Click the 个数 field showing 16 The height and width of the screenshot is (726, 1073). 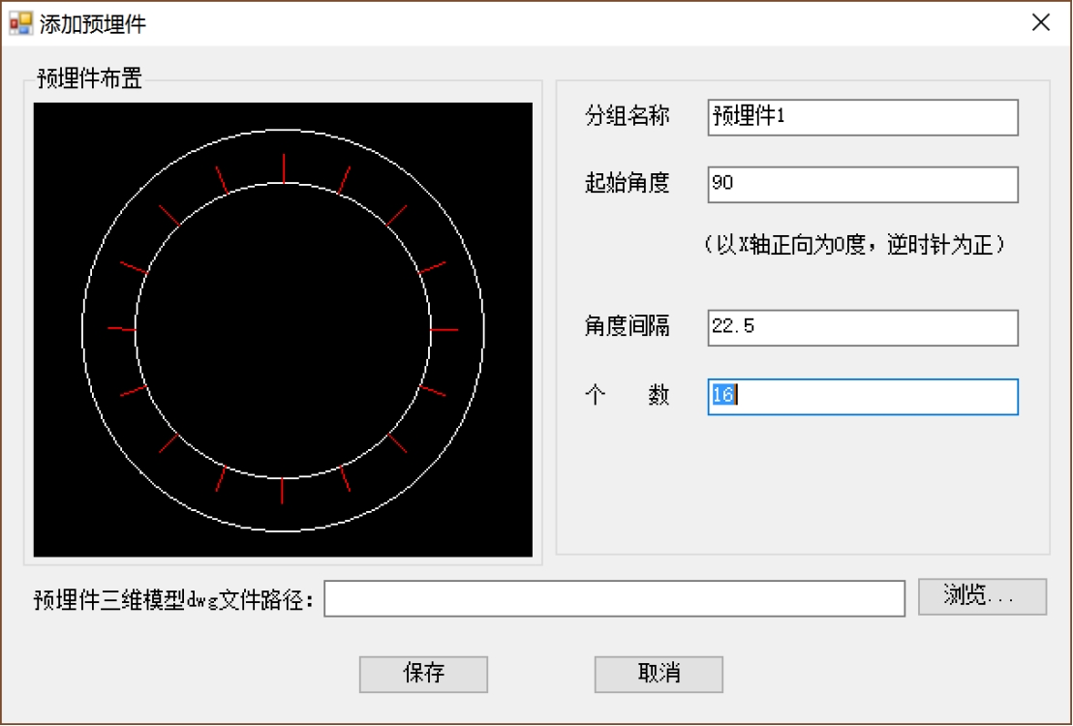tap(862, 397)
